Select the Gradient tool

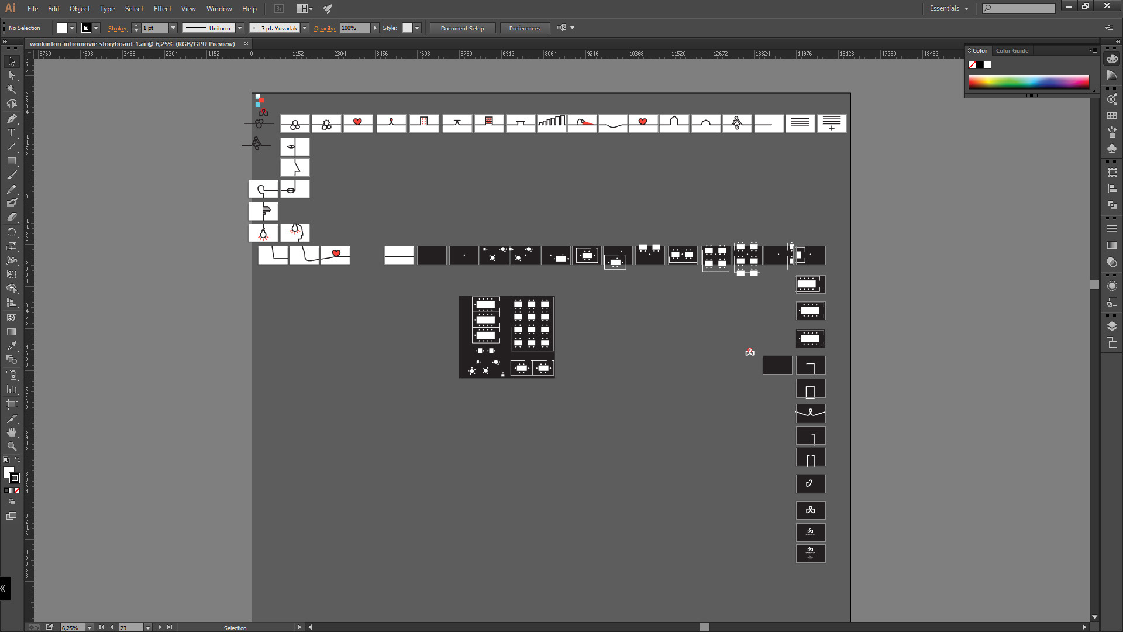tap(11, 332)
